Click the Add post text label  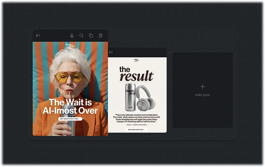tap(202, 95)
